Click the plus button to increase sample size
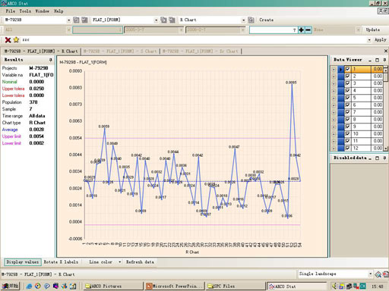The height and width of the screenshot is (291, 389). pos(301,30)
